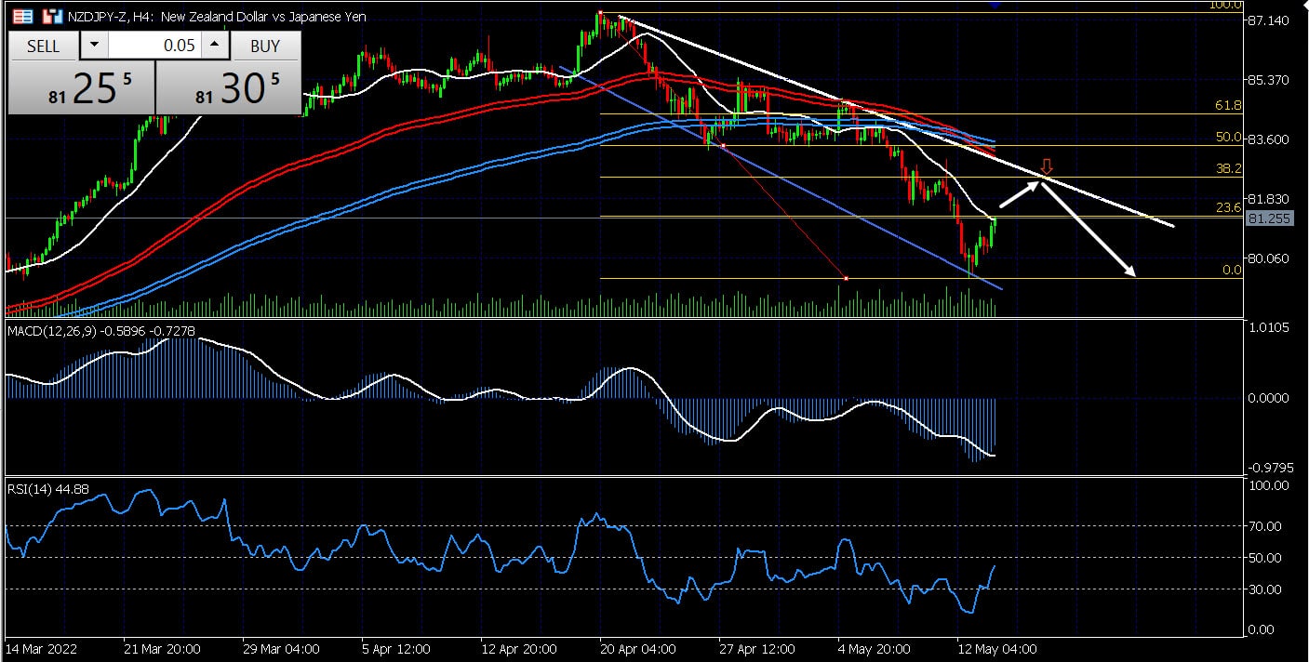Decrease trade volume with the down arrow
1309x662 pixels.
tap(94, 46)
